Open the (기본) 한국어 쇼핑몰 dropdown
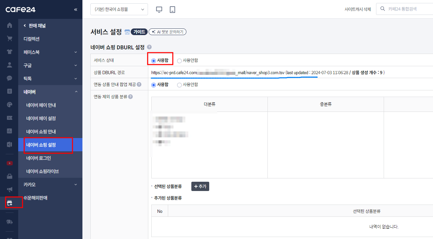433x239 pixels. pos(119,9)
